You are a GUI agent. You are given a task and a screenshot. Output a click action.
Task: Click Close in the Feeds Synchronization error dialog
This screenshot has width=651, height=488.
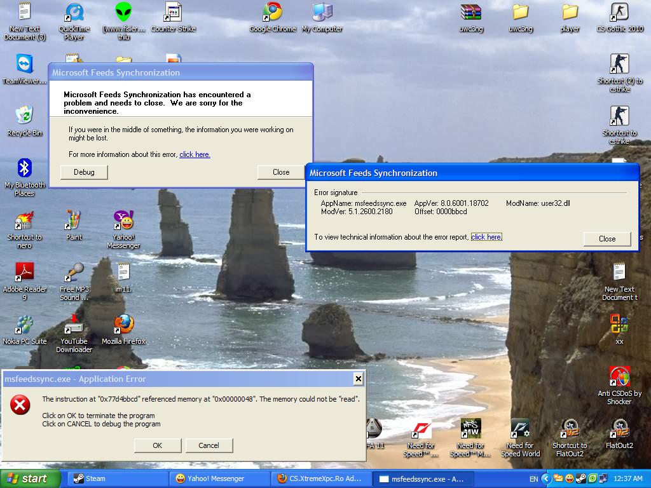281,172
